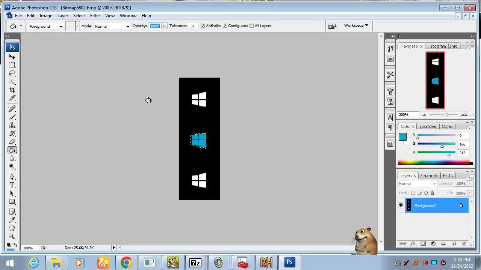Screen dimensions: 481x270
Task: Toggle the Contiguous checkbox
Action: [225, 26]
